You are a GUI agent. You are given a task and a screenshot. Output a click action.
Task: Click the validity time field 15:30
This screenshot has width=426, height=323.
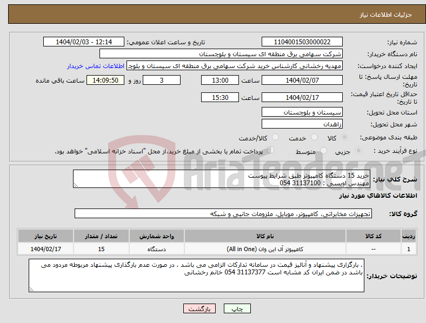[220, 97]
